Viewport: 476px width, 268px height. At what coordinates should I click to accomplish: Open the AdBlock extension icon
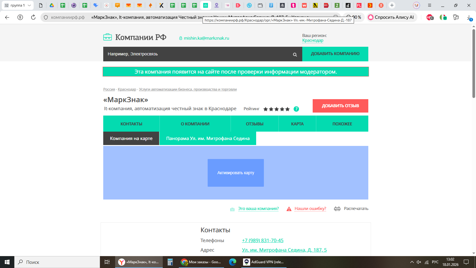[x=430, y=17]
